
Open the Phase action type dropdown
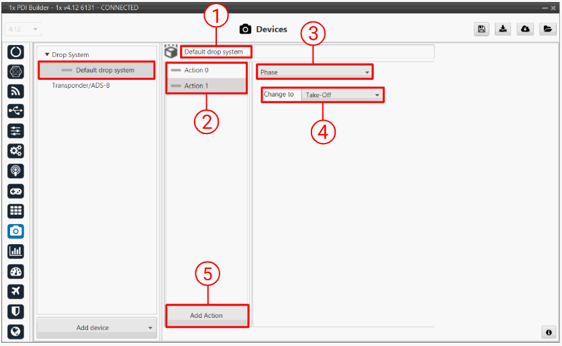314,72
